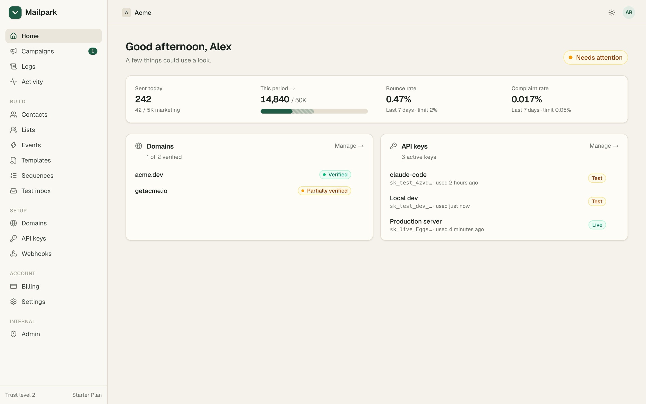Click the Home house icon
Image resolution: width=646 pixels, height=404 pixels.
[13, 36]
